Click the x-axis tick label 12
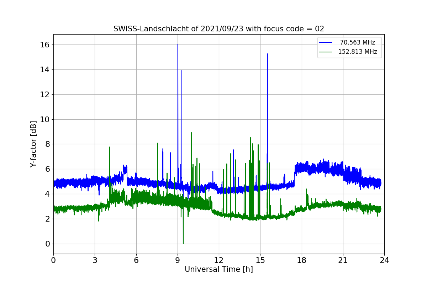Image resolution: width=427 pixels, height=285 pixels. click(219, 260)
